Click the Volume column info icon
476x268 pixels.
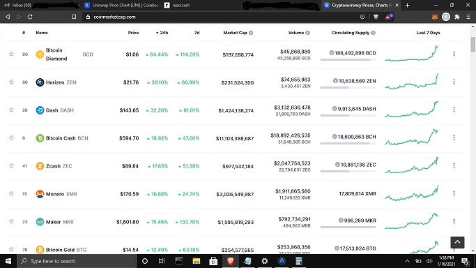pos(307,33)
